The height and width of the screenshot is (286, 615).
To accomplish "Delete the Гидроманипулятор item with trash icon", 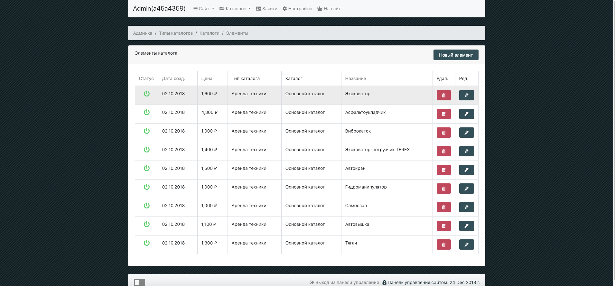I will pyautogui.click(x=443, y=189).
